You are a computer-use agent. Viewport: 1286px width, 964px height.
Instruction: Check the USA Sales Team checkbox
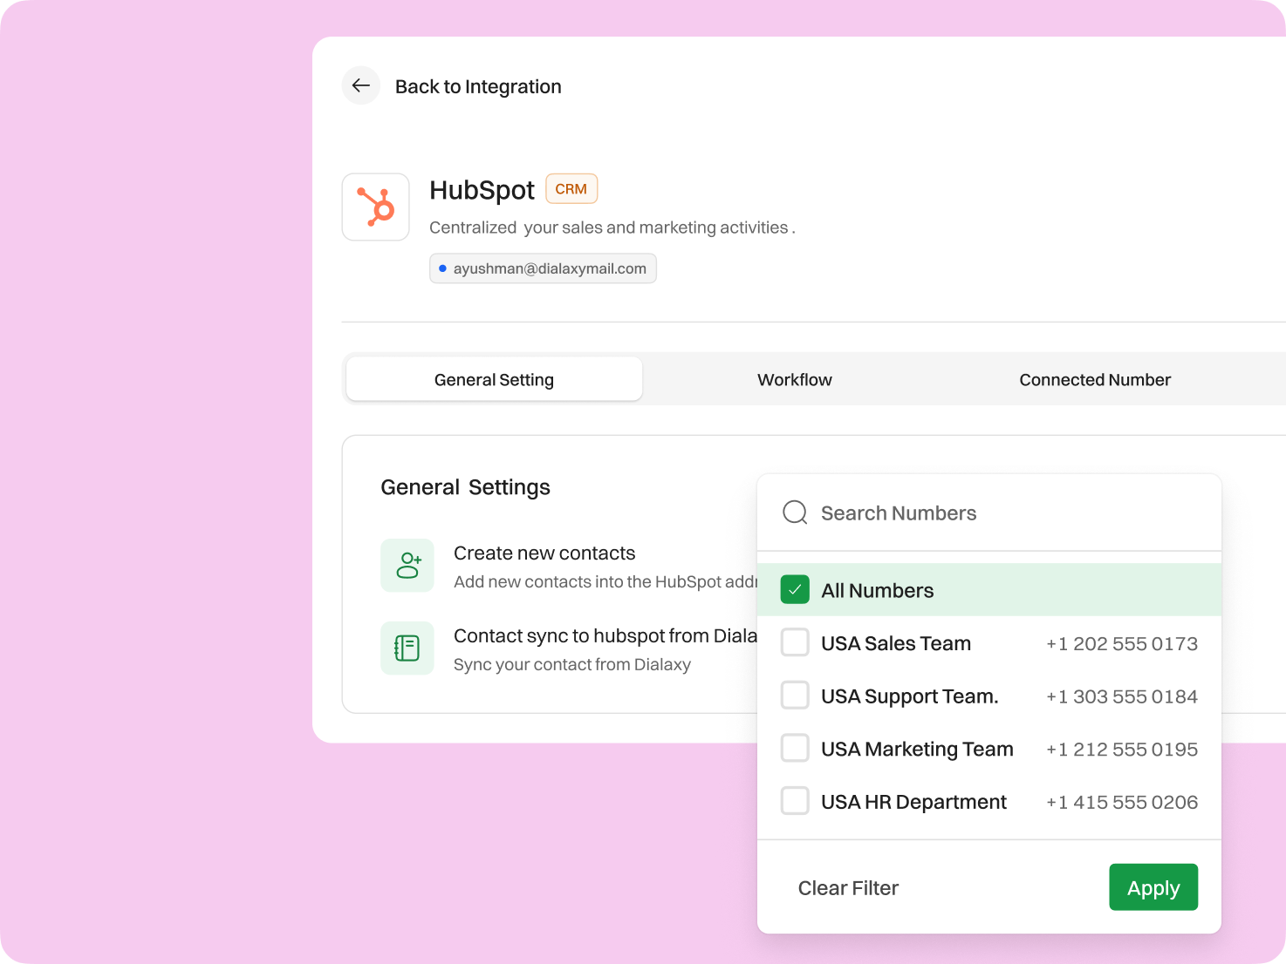[x=794, y=642]
